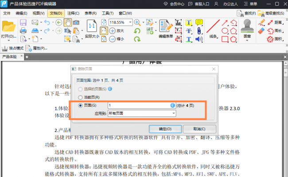Expand the 打开(O) open file dropdown arrow
Image resolution: width=288 pixels, height=177 pixels.
(8, 40)
